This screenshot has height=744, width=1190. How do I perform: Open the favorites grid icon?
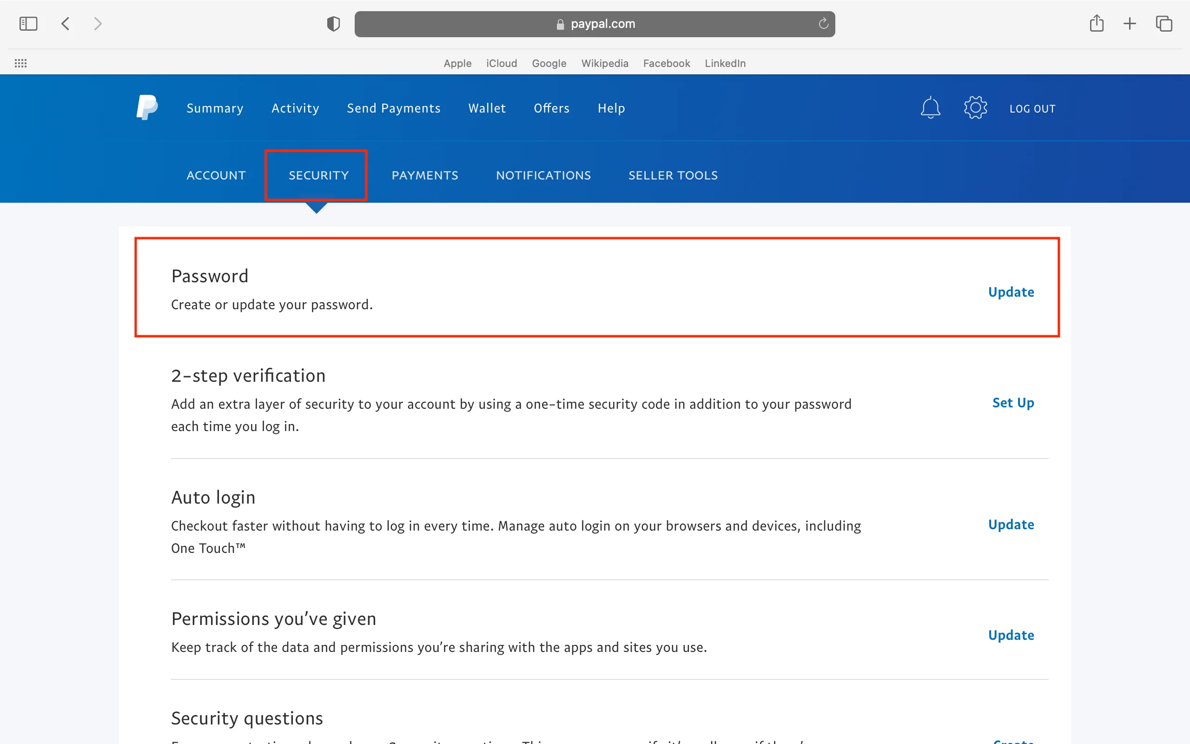[20, 63]
